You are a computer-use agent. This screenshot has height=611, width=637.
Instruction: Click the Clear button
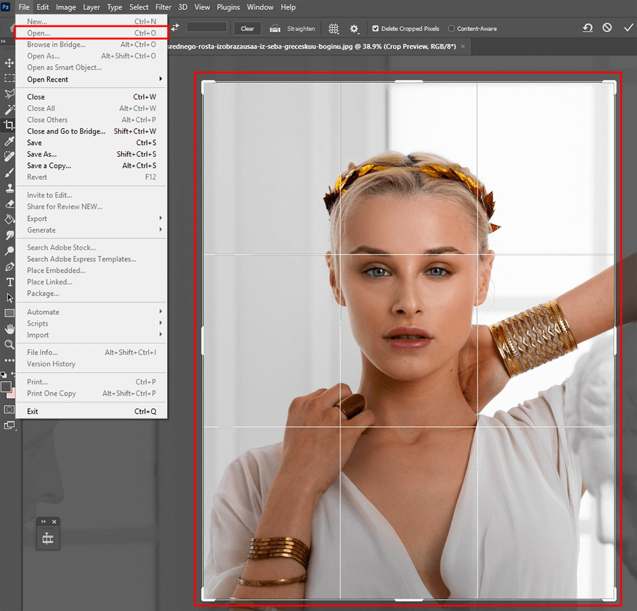[x=248, y=29]
